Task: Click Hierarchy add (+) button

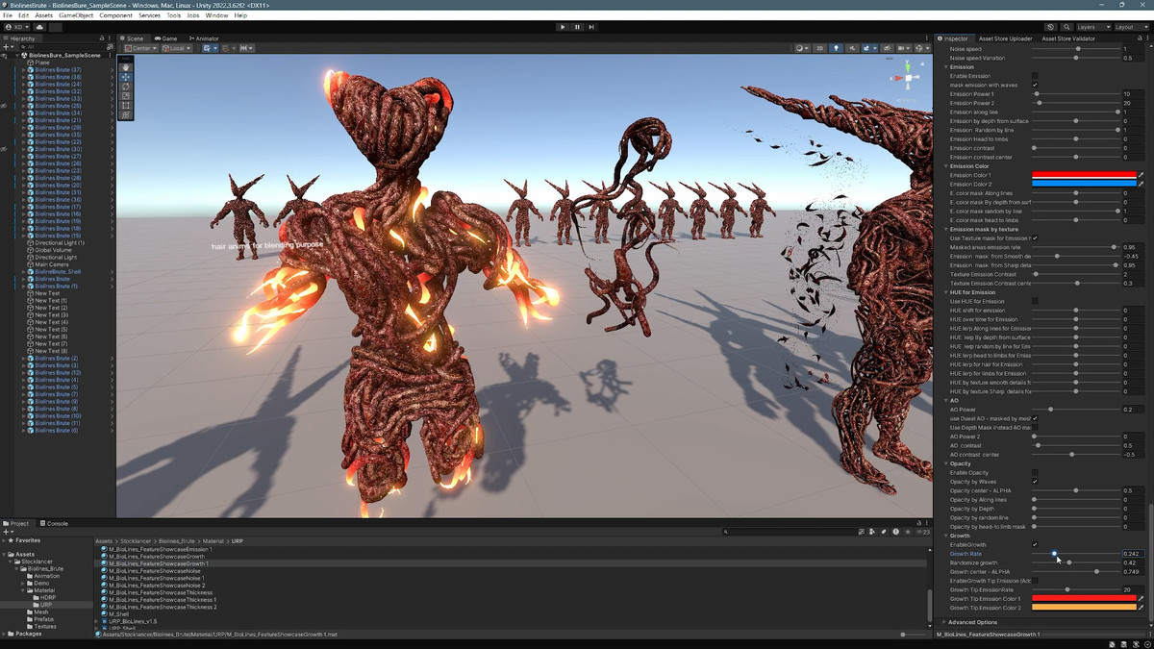Action: tap(7, 46)
